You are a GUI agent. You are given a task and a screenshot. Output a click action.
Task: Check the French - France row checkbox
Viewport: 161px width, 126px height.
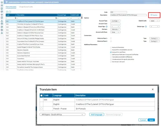[41, 109]
